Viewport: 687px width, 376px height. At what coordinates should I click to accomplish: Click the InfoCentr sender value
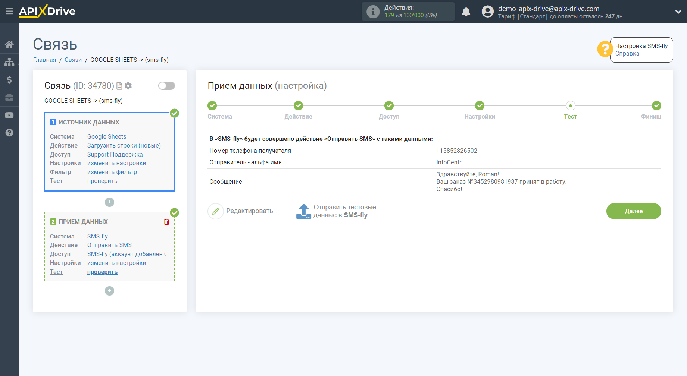[x=449, y=162]
